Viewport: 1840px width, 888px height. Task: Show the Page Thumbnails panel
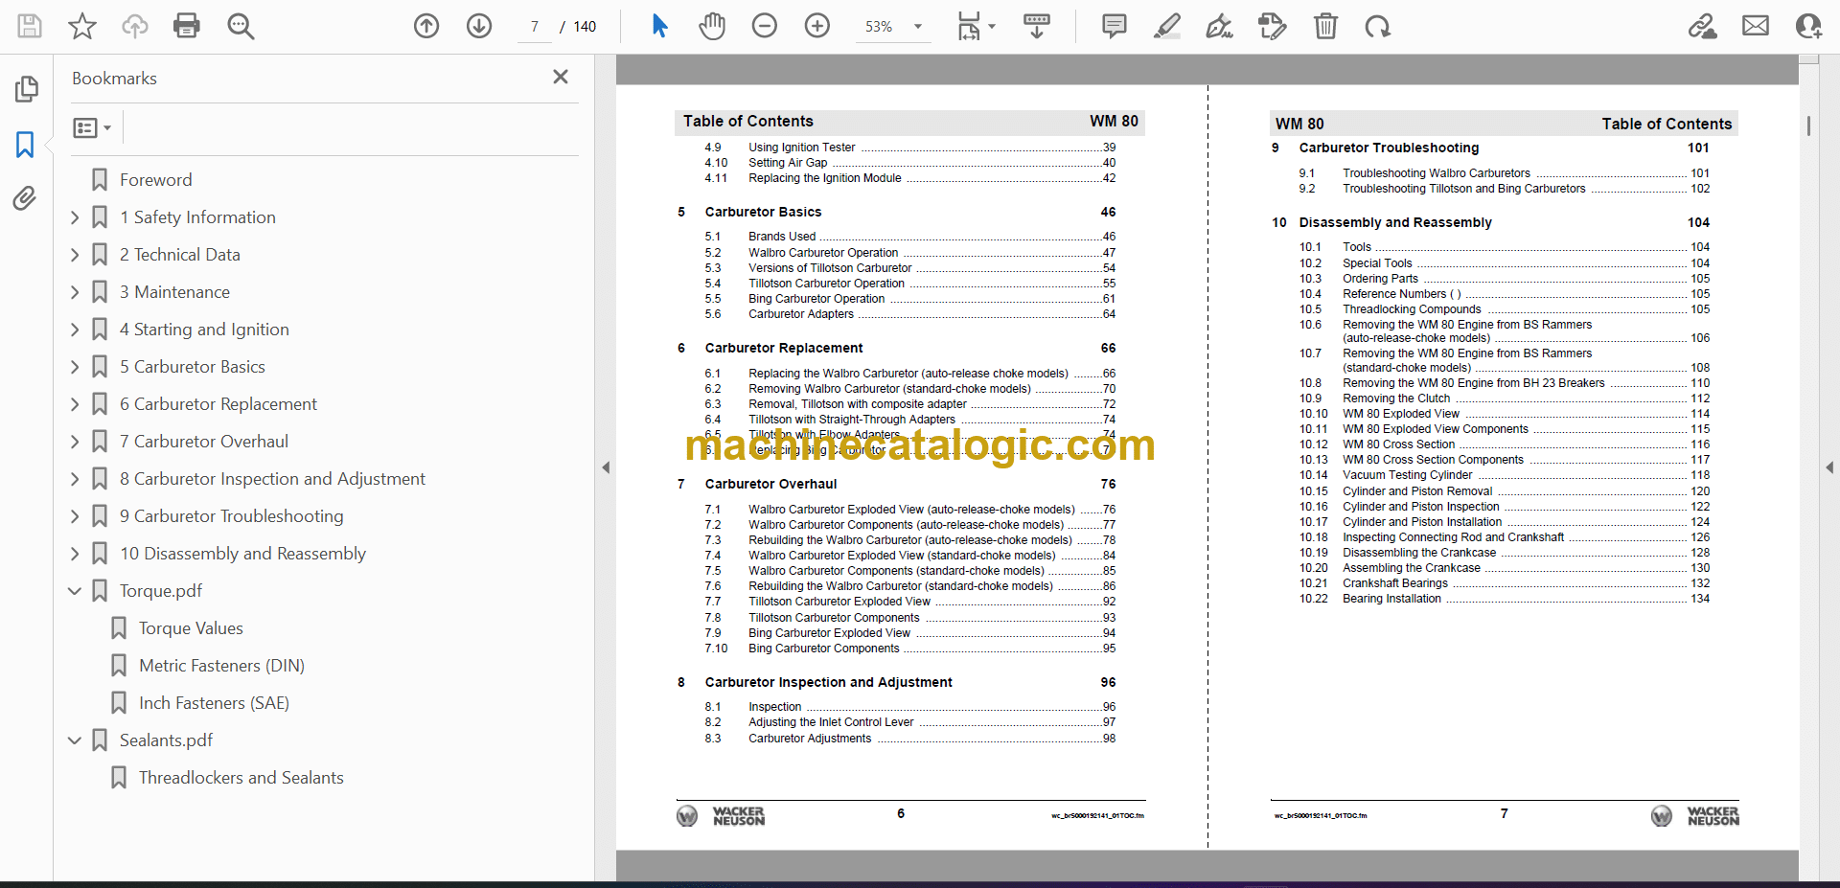click(x=26, y=89)
